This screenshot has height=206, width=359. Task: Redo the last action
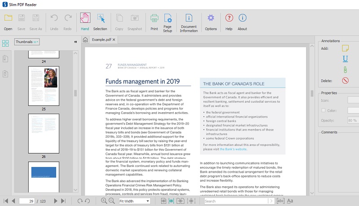[68, 22]
